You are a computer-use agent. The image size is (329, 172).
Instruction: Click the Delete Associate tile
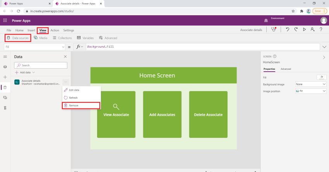(x=208, y=114)
